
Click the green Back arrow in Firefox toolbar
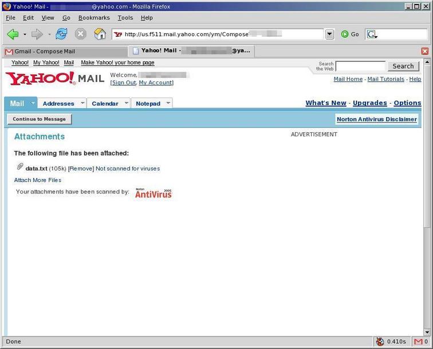pyautogui.click(x=13, y=34)
